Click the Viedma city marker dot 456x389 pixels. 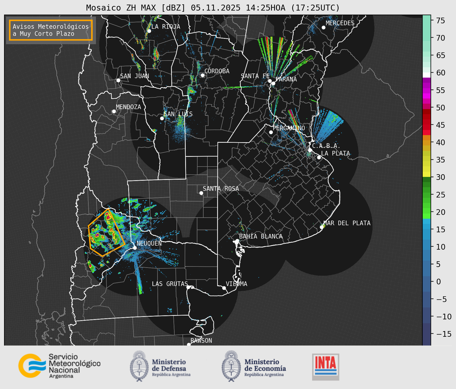(224, 288)
